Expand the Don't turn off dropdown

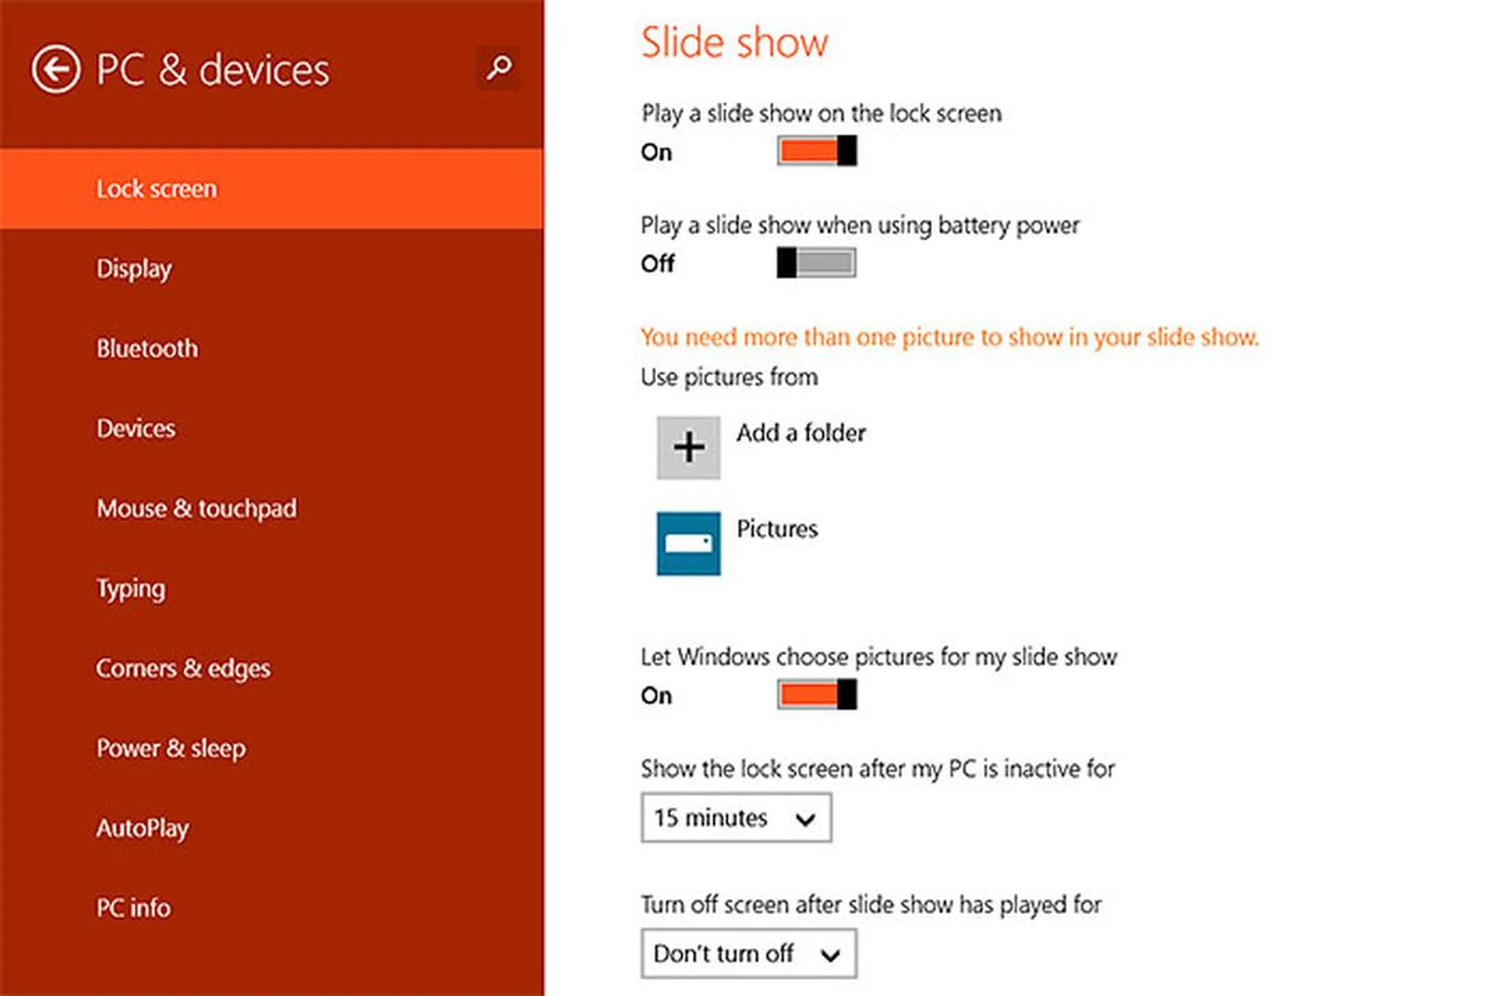point(748,953)
